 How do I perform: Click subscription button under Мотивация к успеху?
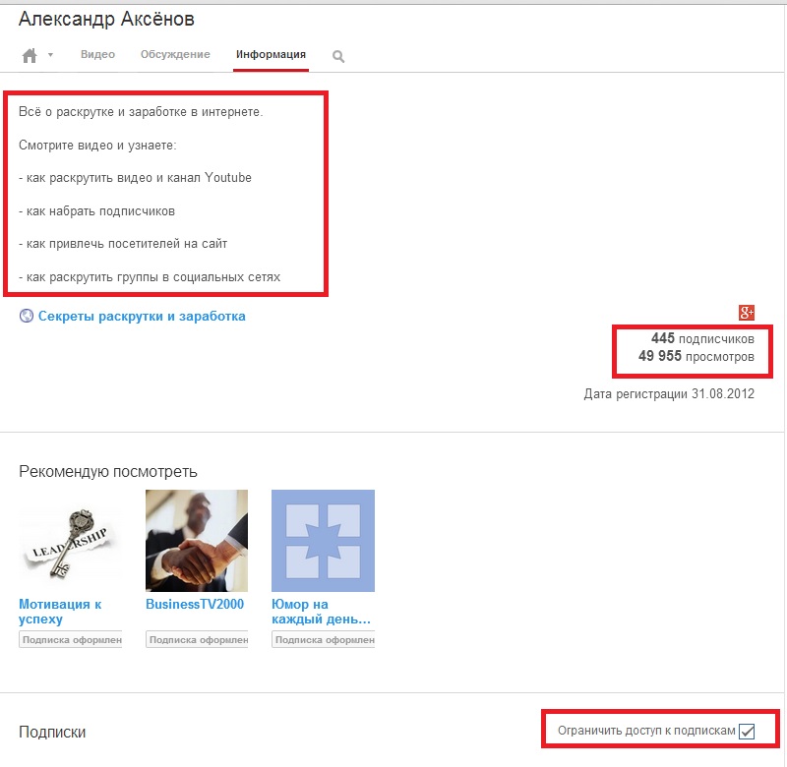pyautogui.click(x=70, y=639)
